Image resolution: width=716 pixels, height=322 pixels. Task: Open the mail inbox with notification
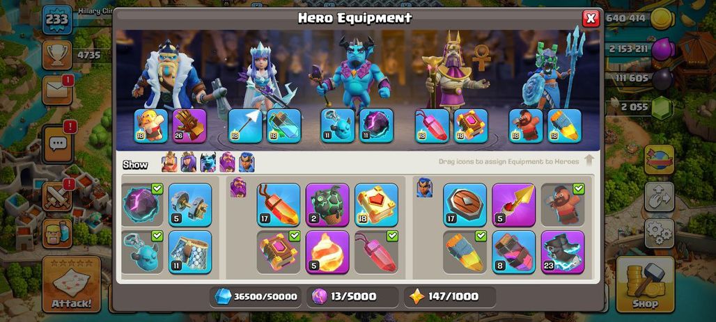(x=58, y=90)
